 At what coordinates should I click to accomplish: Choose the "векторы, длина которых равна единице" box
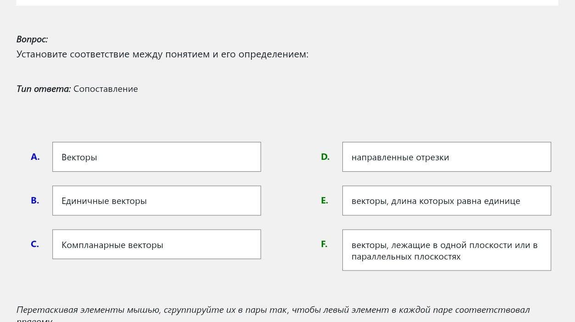[x=447, y=201]
